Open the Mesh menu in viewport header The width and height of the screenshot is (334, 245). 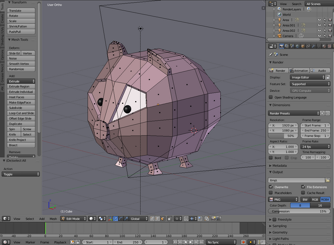pos(53,218)
